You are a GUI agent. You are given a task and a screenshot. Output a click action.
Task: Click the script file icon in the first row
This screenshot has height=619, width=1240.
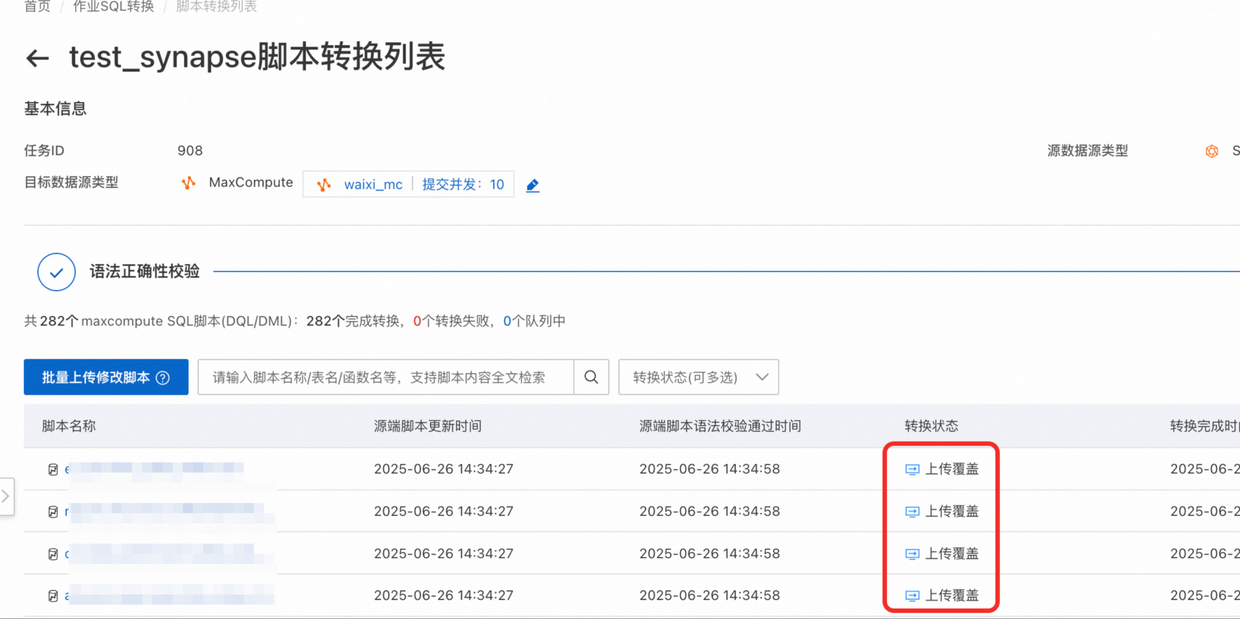point(53,469)
